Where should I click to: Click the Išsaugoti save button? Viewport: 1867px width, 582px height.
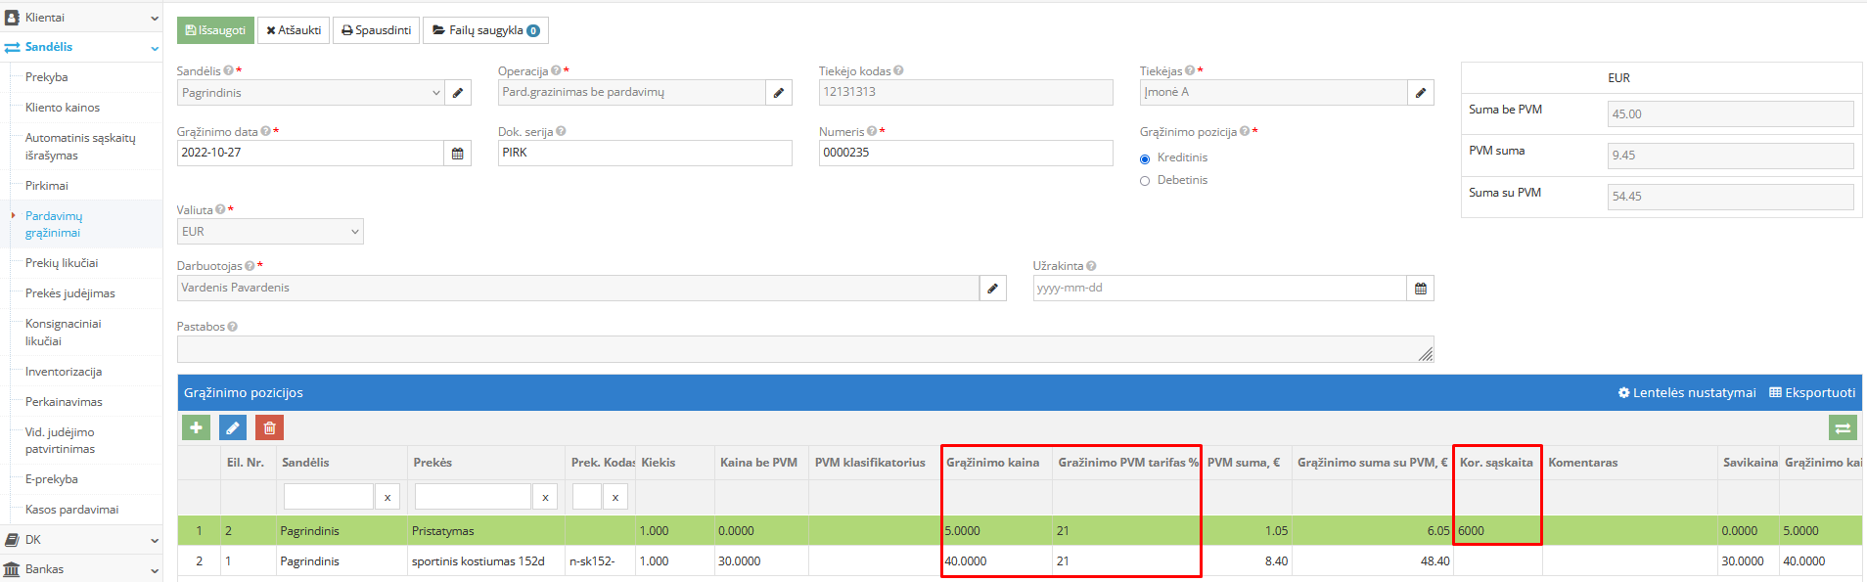(215, 30)
